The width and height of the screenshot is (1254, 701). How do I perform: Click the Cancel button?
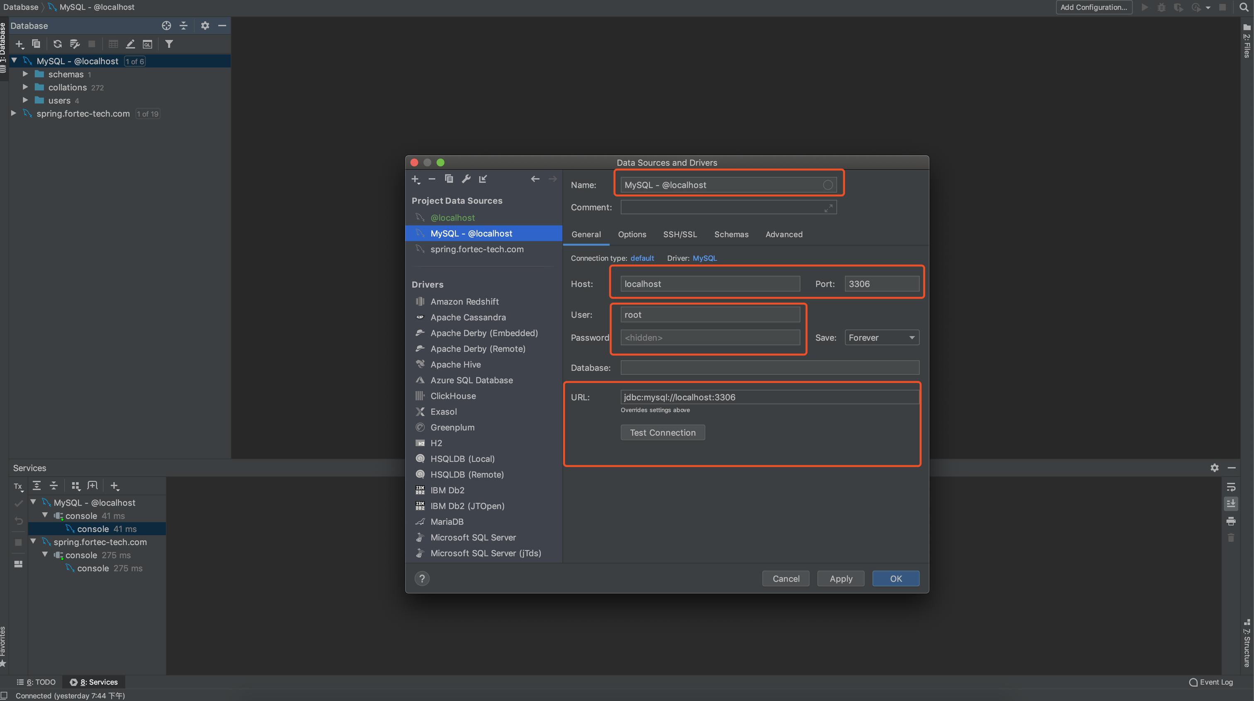tap(786, 578)
